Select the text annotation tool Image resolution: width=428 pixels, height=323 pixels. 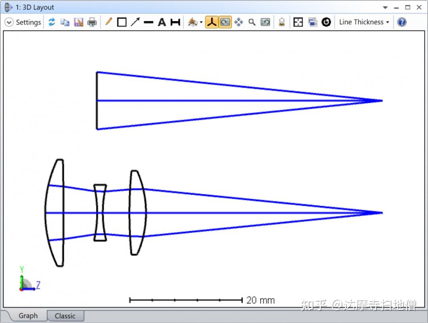(x=161, y=22)
